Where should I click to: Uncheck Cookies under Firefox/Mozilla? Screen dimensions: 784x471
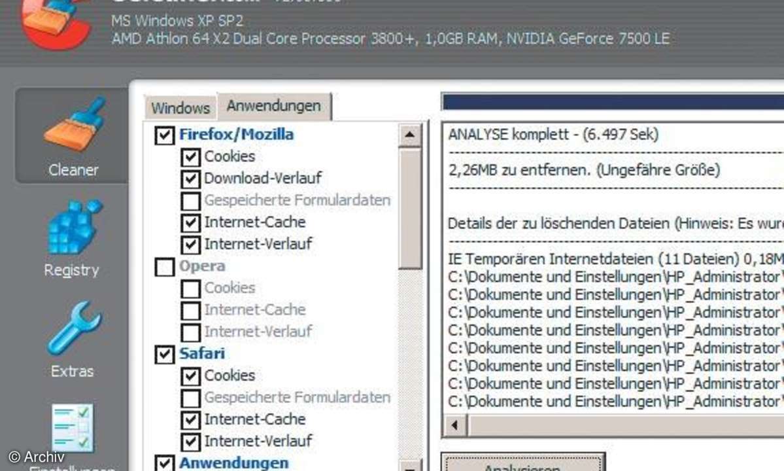(x=190, y=157)
